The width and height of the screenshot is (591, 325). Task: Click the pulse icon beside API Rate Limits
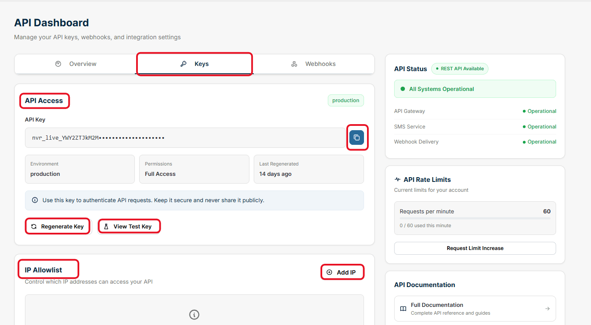pos(397,179)
